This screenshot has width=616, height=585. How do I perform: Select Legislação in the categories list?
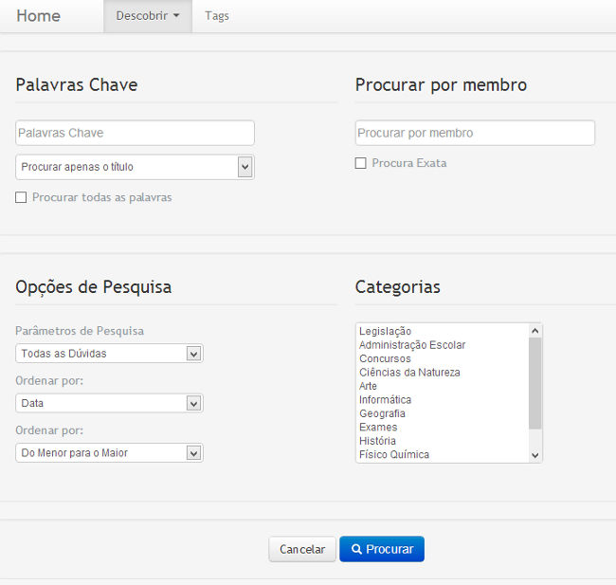coord(386,331)
